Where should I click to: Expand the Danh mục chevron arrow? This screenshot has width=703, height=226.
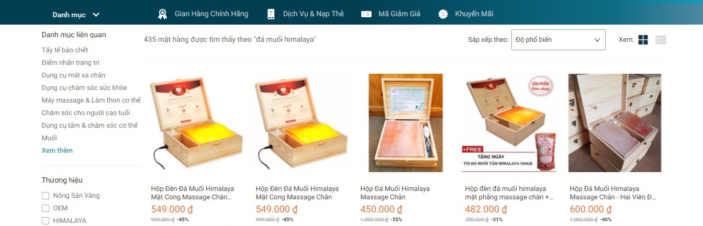[x=96, y=15]
